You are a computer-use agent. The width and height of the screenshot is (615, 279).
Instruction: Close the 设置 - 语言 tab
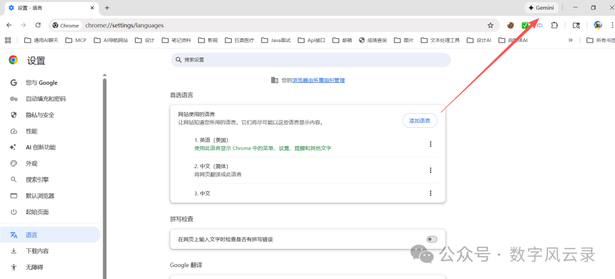click(x=92, y=8)
